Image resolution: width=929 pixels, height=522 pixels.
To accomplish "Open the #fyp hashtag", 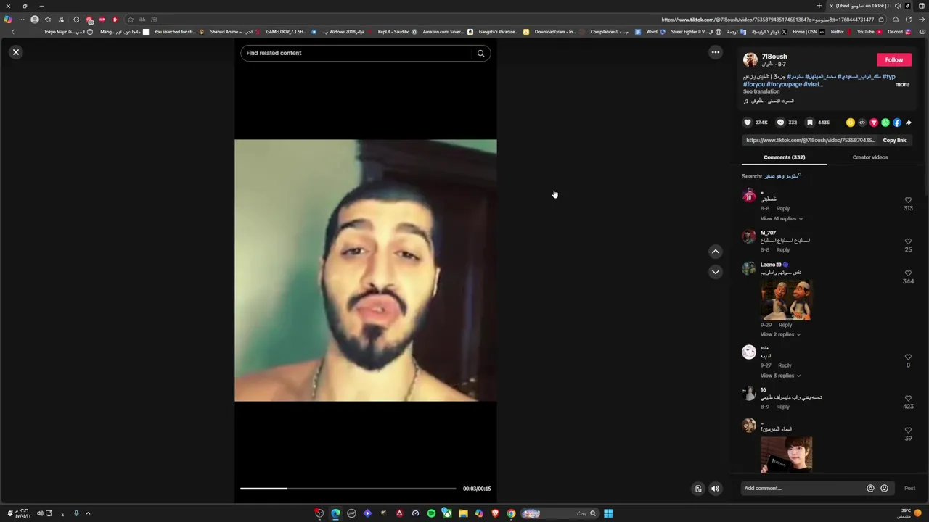I will click(889, 76).
